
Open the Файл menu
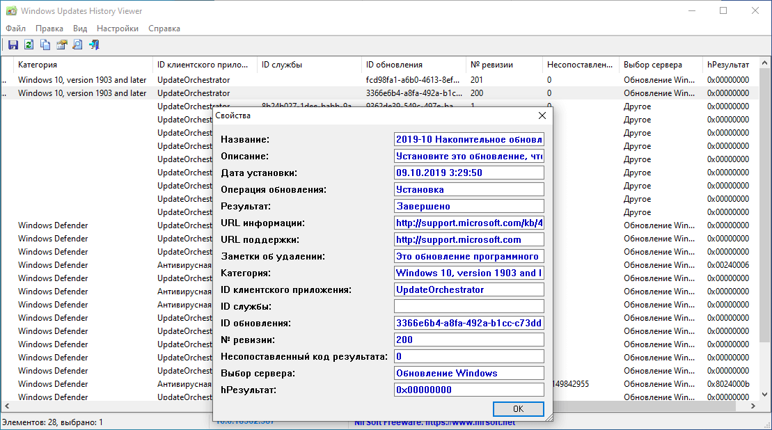point(15,29)
